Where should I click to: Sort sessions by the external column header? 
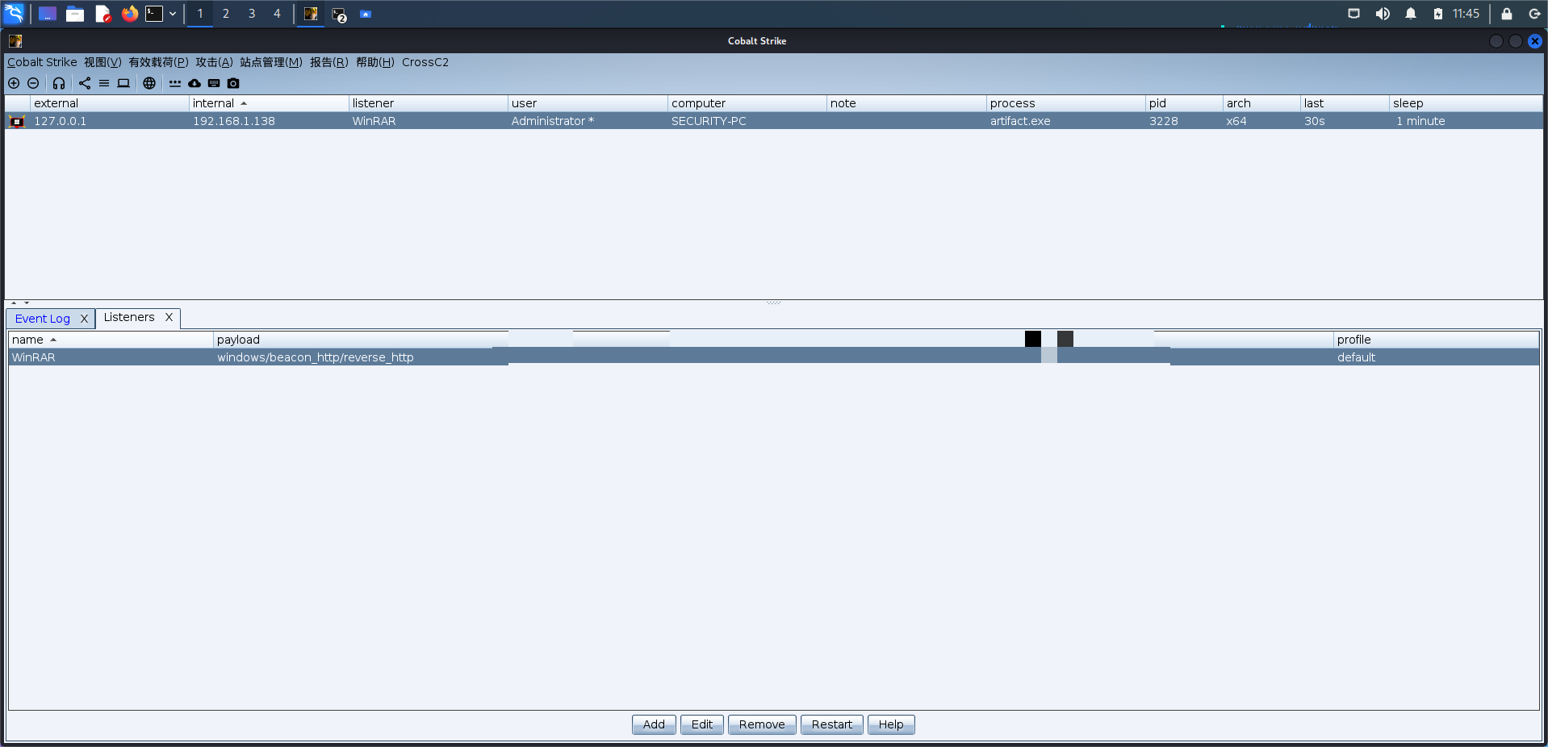109,103
